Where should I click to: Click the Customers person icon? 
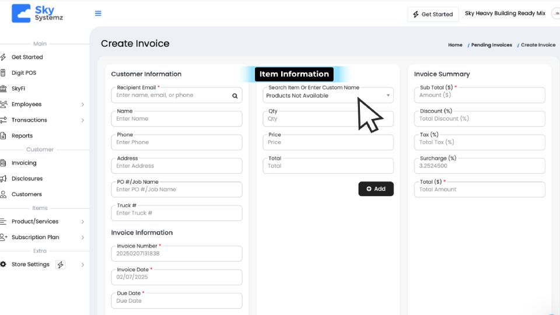[x=3, y=194]
